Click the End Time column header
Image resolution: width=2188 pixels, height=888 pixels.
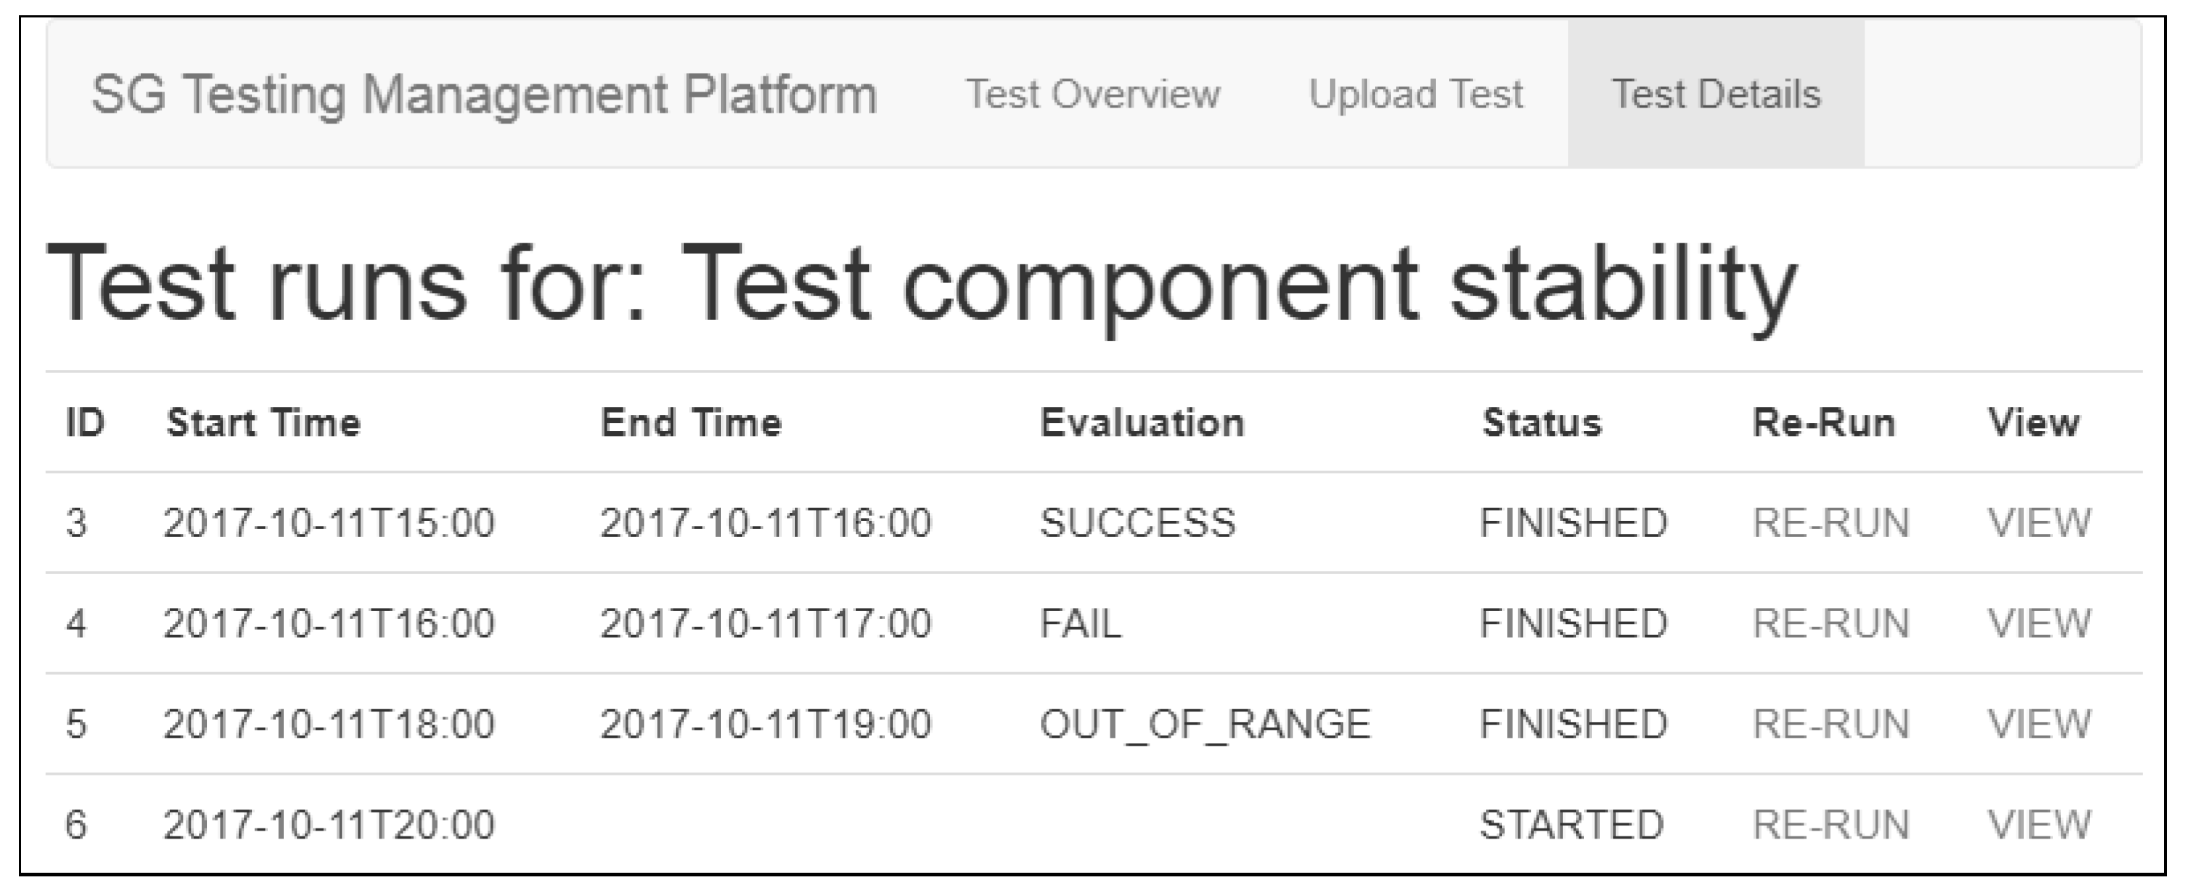(690, 422)
